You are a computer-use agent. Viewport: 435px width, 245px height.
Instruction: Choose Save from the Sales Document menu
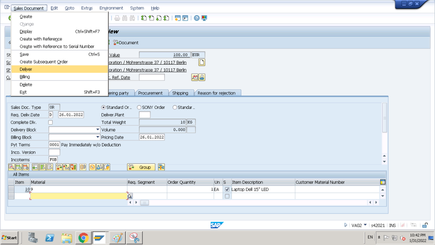point(59,54)
